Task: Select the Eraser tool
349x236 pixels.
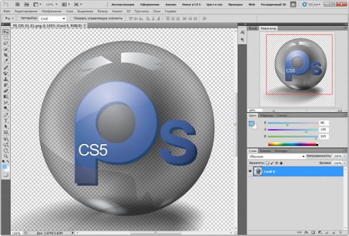Action: [6, 91]
